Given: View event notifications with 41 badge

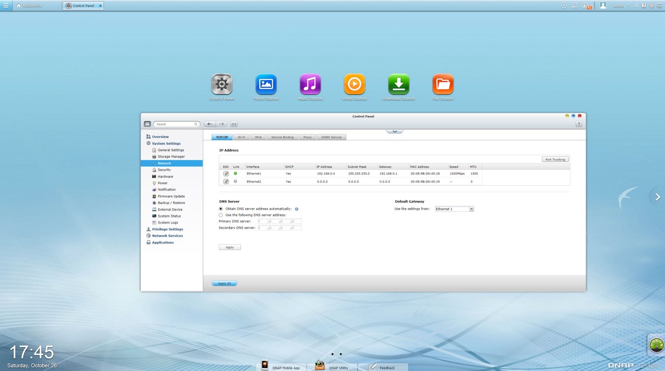Looking at the screenshot, I should point(587,6).
